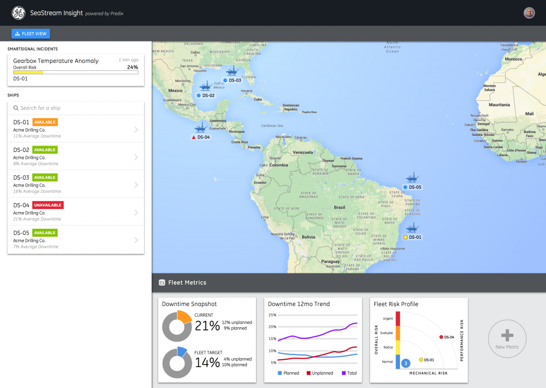The width and height of the screenshot is (546, 388).
Task: Click DS-01 yellow square map marker
Action: 405,237
